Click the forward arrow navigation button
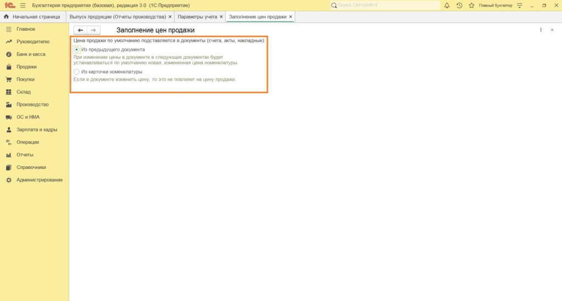562x301 pixels. [x=94, y=30]
